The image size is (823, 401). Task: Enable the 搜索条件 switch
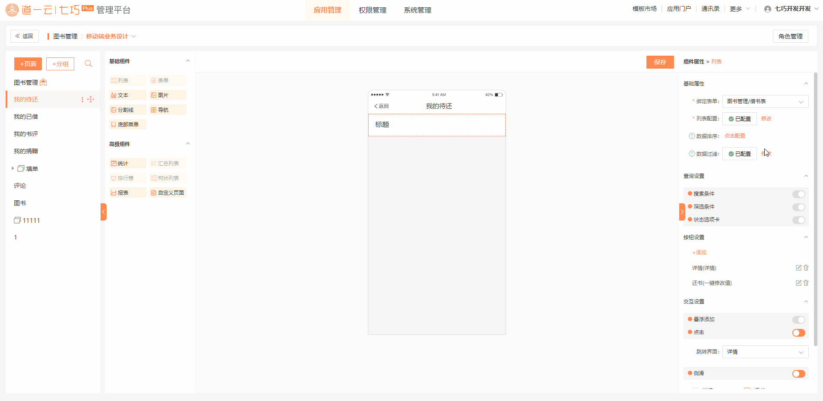798,194
